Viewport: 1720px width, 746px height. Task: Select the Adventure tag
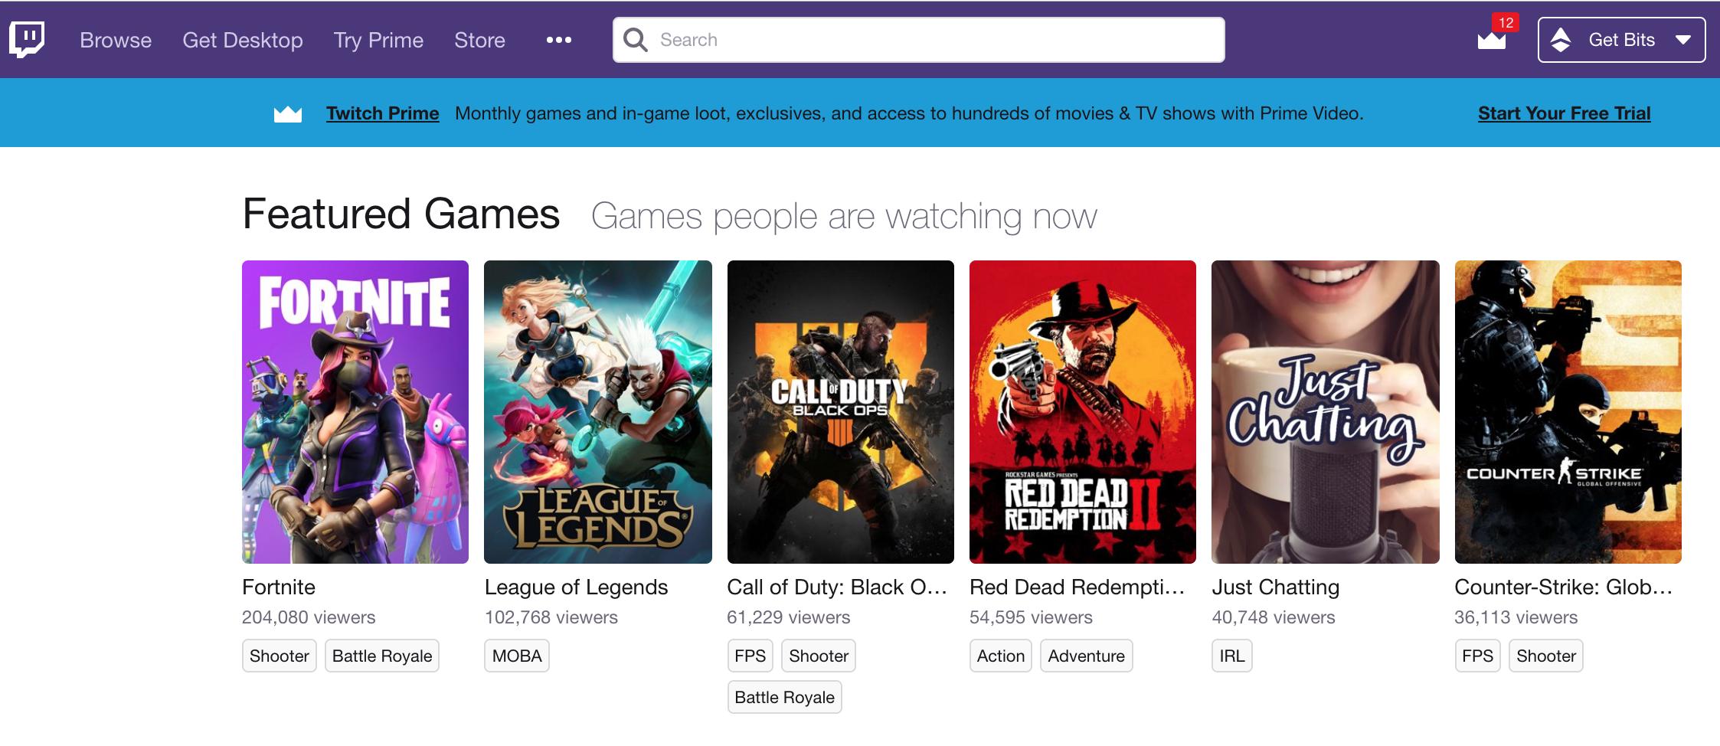1087,656
